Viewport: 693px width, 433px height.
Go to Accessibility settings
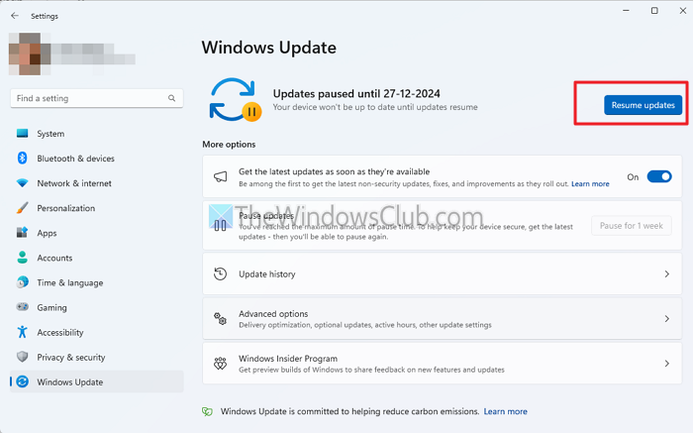96,332
